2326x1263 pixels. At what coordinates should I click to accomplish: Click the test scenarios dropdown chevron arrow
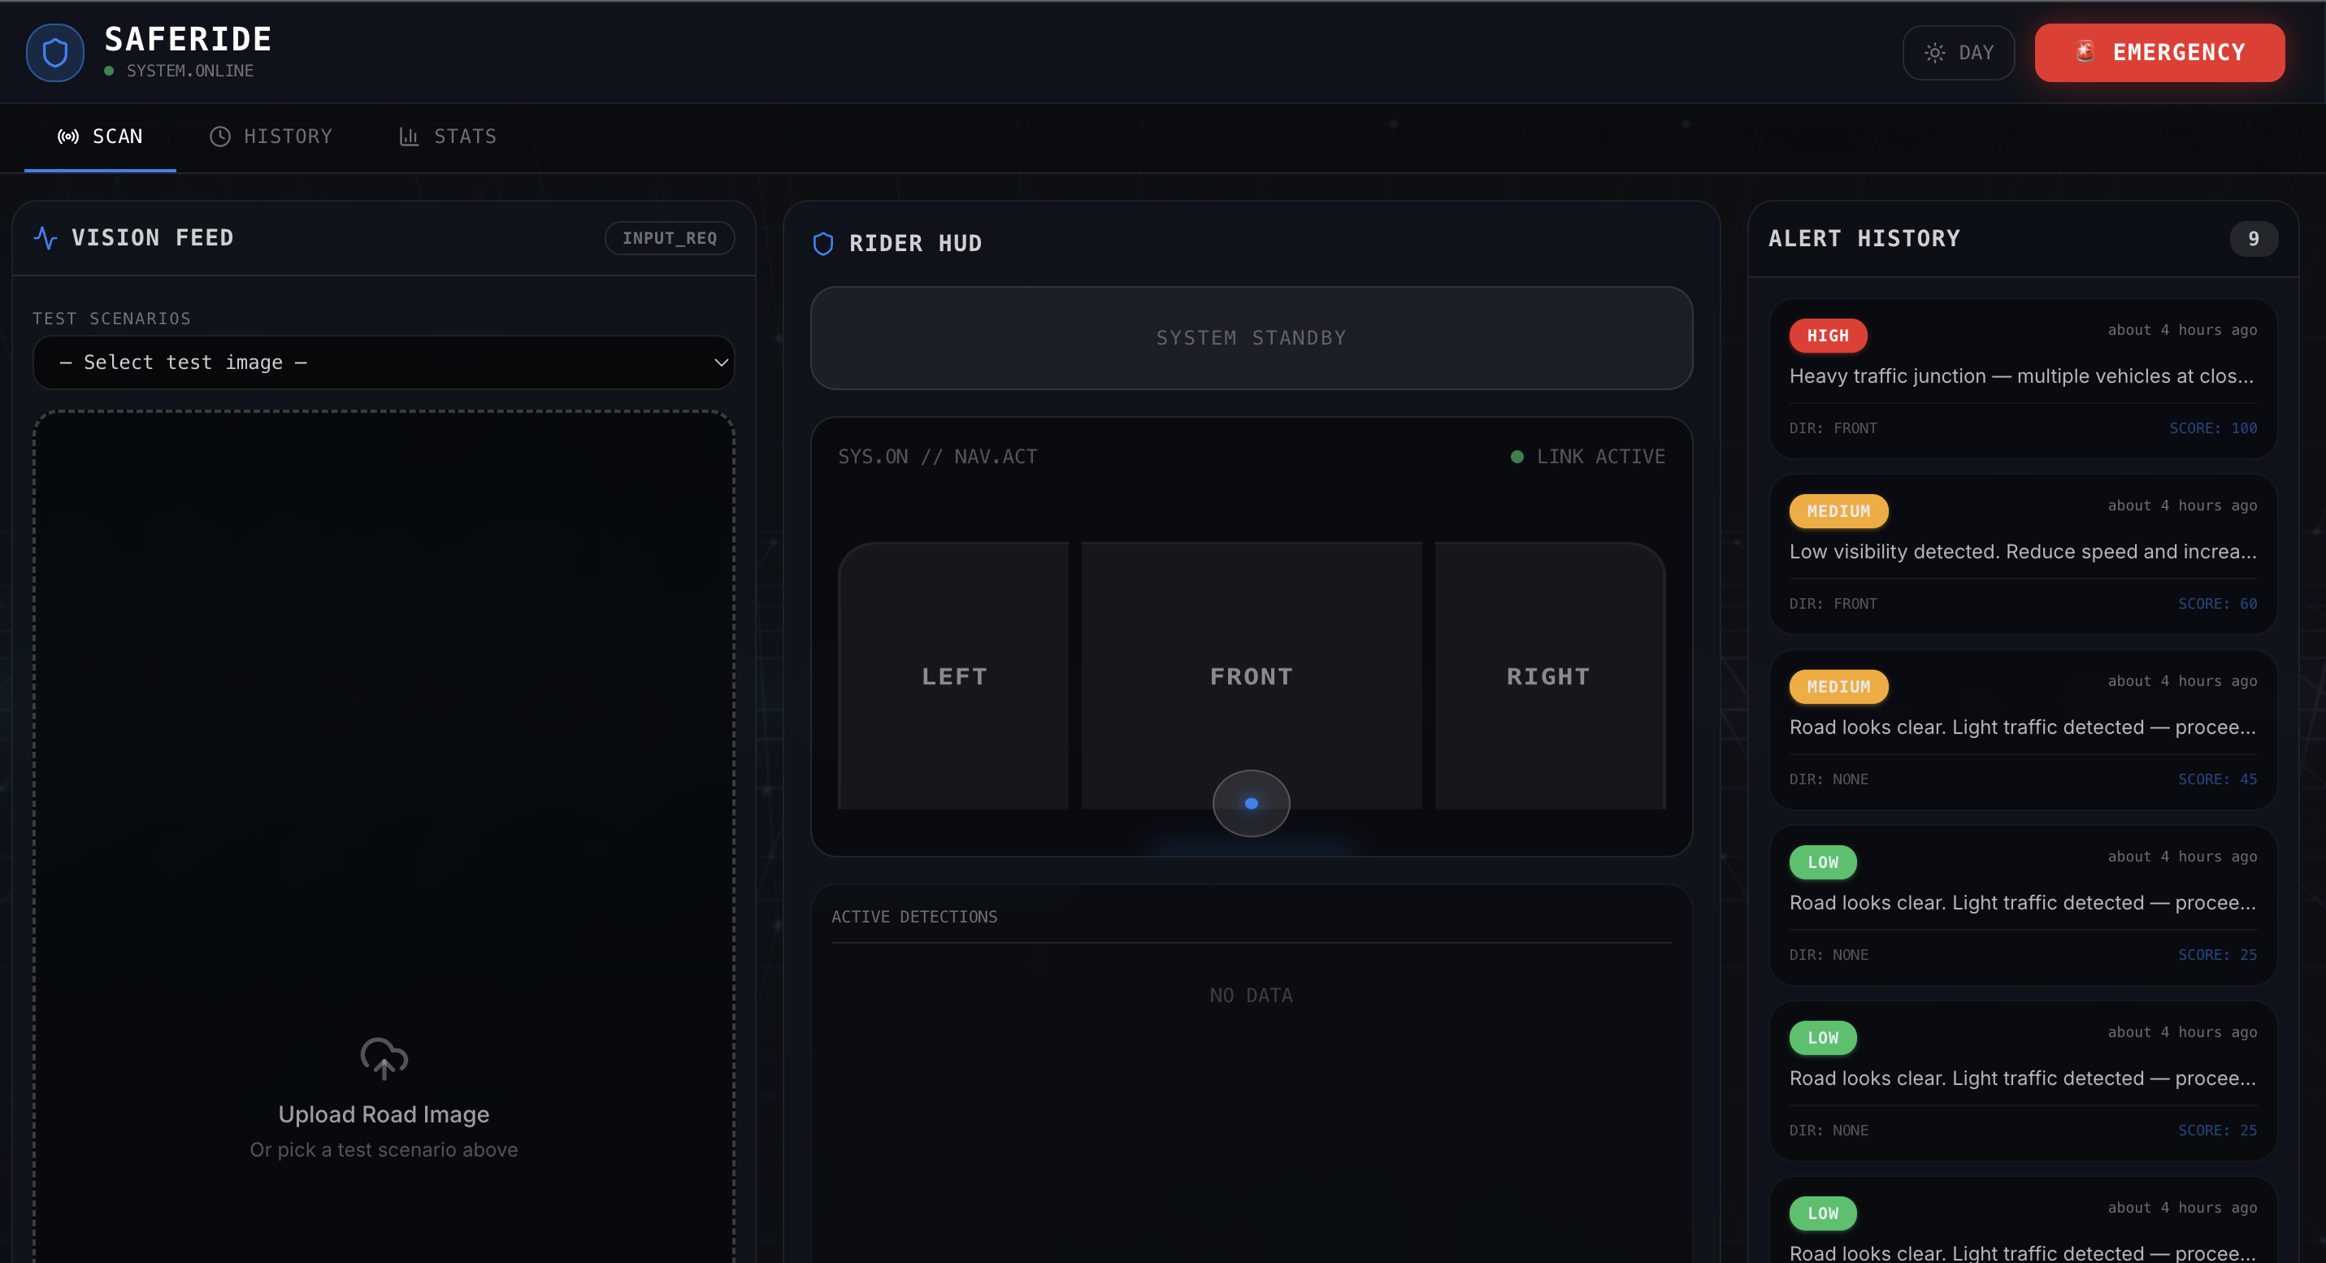[x=721, y=363]
